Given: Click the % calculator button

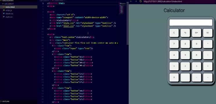Looking at the screenshot, I should click(x=185, y=33).
